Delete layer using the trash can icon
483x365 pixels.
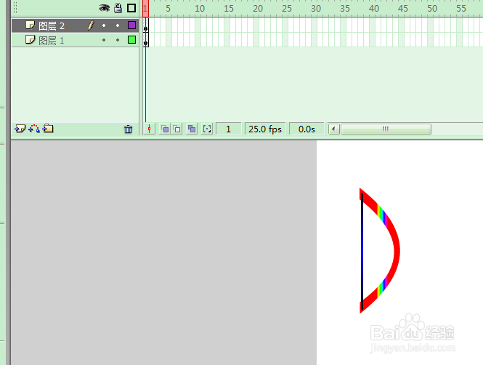click(x=128, y=129)
